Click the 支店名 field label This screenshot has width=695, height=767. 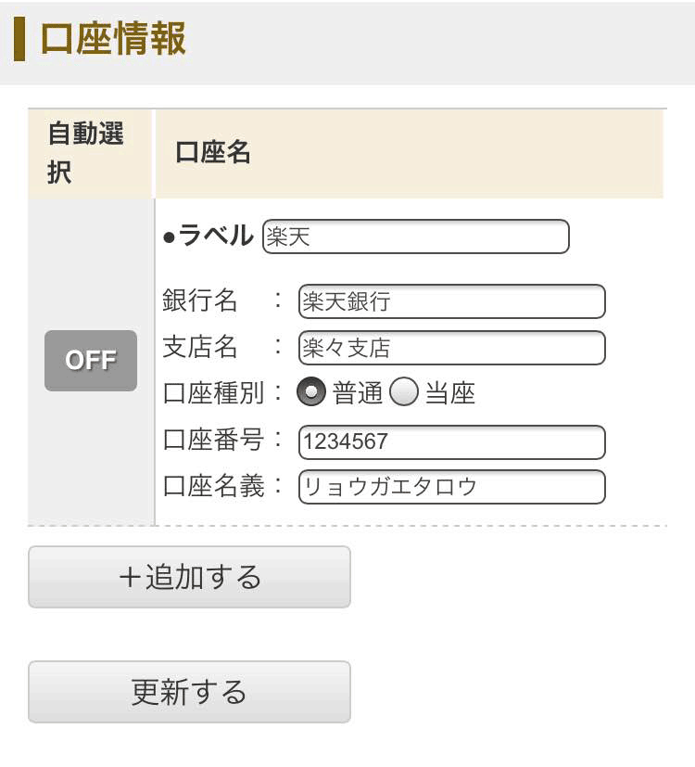tap(200, 348)
